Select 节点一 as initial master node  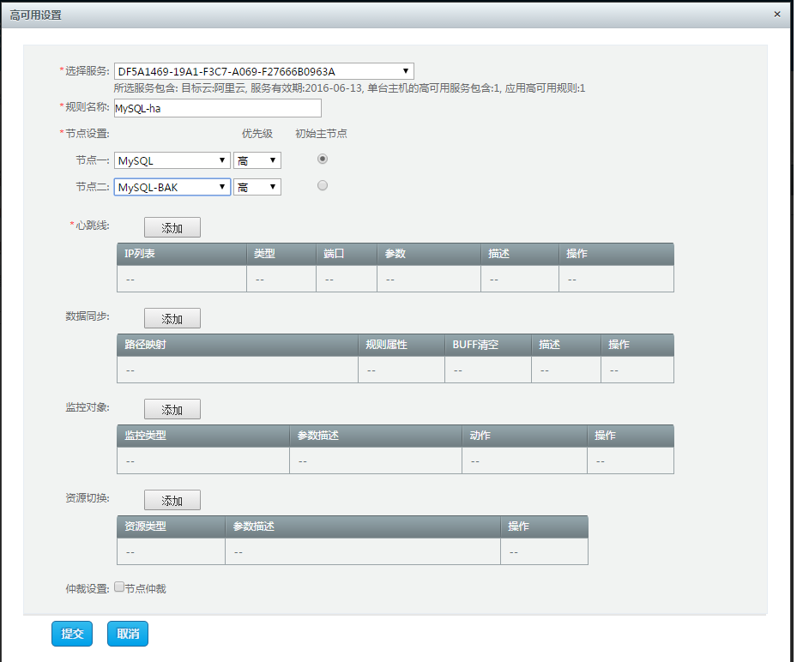[323, 159]
